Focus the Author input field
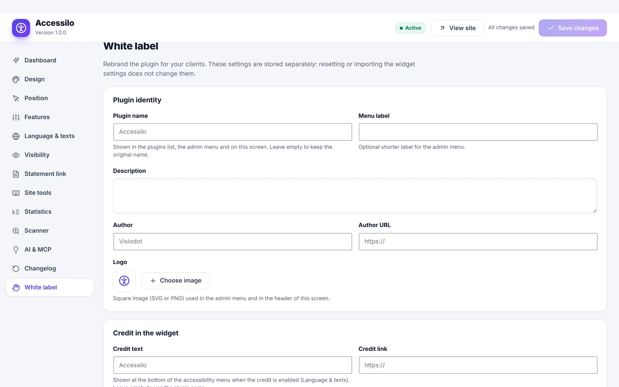 click(232, 241)
